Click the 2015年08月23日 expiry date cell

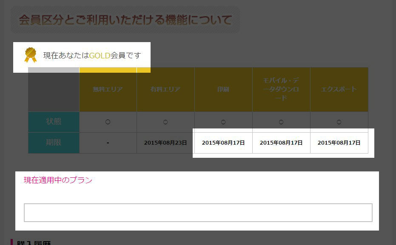point(165,143)
